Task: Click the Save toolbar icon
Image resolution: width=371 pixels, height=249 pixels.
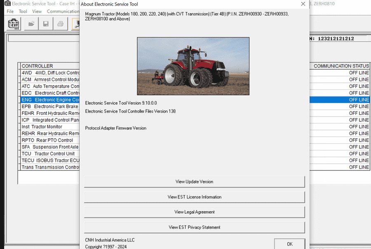Action: tap(46, 23)
